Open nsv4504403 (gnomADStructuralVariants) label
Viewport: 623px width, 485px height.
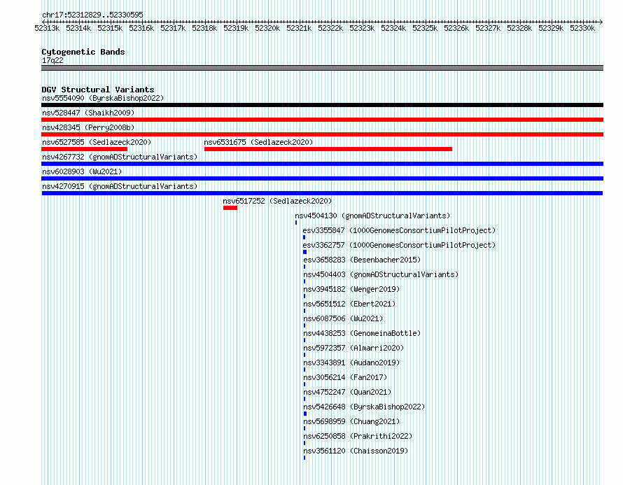point(381,274)
